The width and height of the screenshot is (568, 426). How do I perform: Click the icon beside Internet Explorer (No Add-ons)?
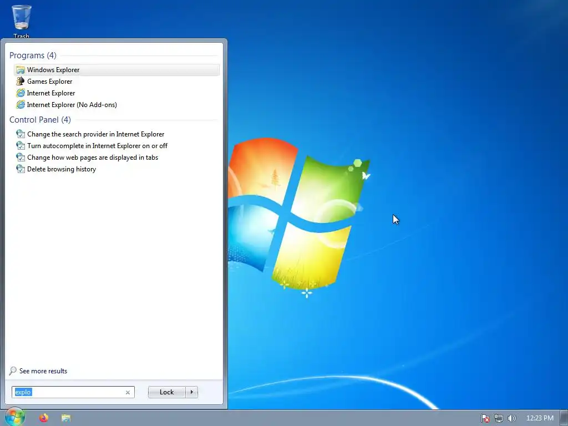click(x=21, y=105)
